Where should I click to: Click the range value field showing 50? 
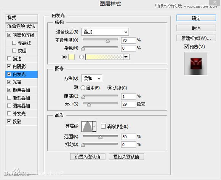[x=128, y=137]
